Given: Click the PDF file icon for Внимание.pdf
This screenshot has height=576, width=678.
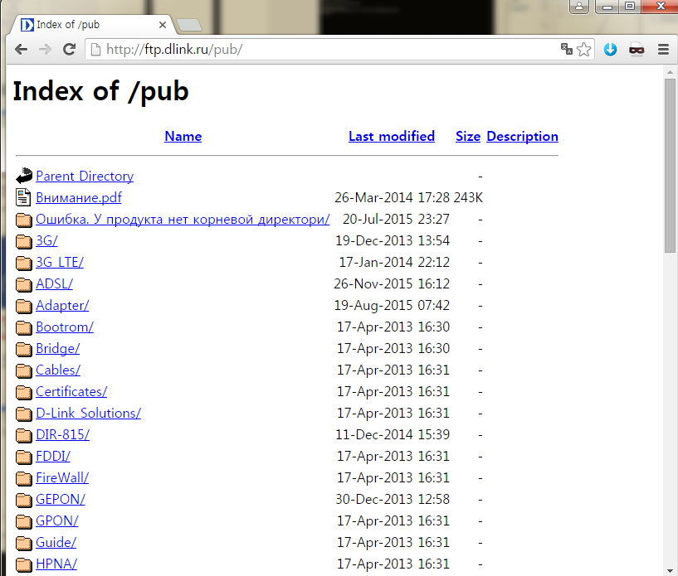Looking at the screenshot, I should 23,198.
